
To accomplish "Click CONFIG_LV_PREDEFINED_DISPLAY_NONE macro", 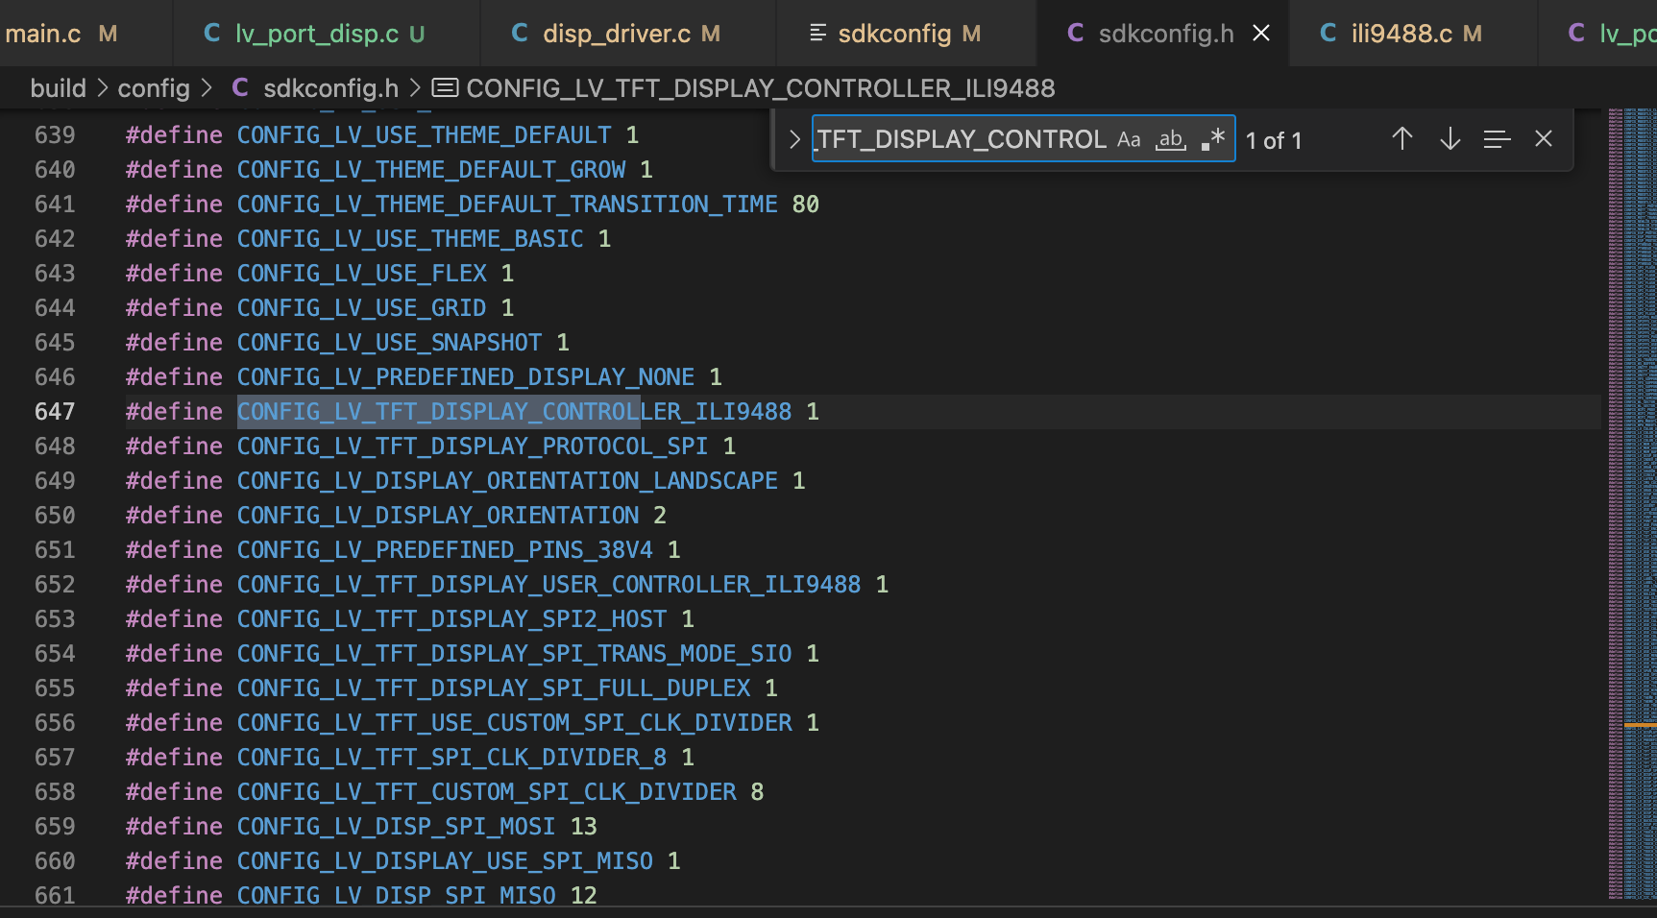I will point(466,377).
